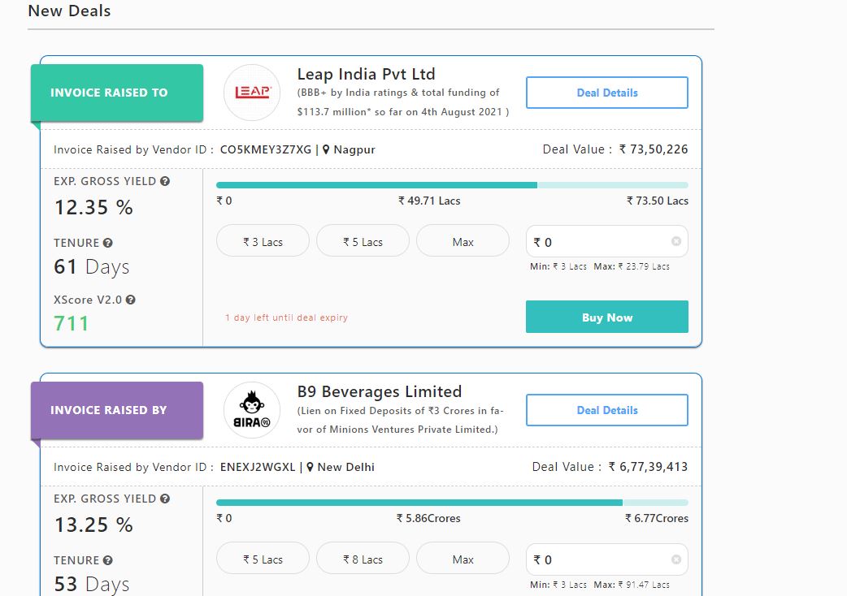Click the B9 Beverages funding progress bar
The image size is (847, 596).
(452, 503)
